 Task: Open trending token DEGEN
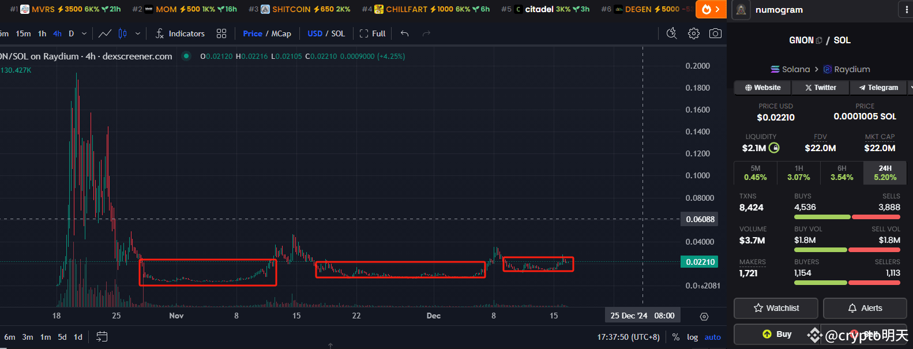click(647, 9)
